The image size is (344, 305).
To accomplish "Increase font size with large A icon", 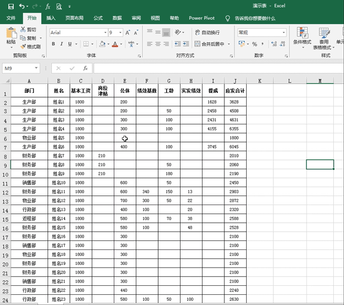I will (x=128, y=33).
